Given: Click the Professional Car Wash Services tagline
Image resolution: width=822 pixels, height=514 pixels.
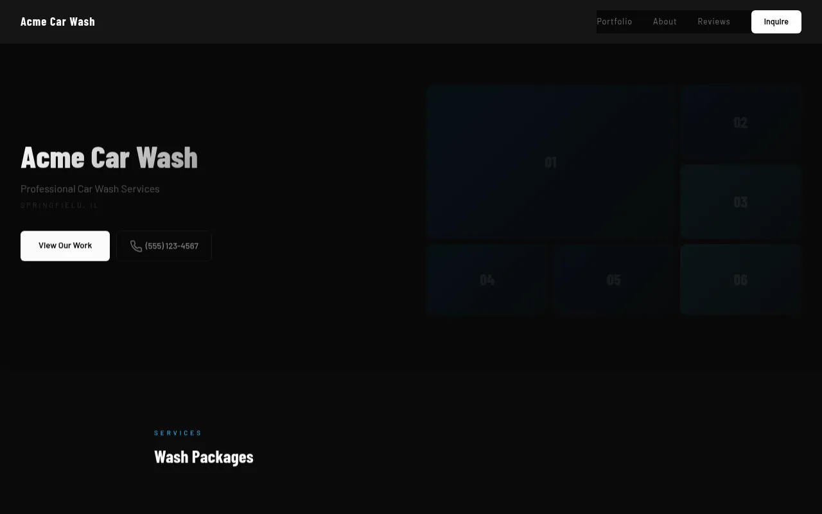Looking at the screenshot, I should pyautogui.click(x=90, y=188).
